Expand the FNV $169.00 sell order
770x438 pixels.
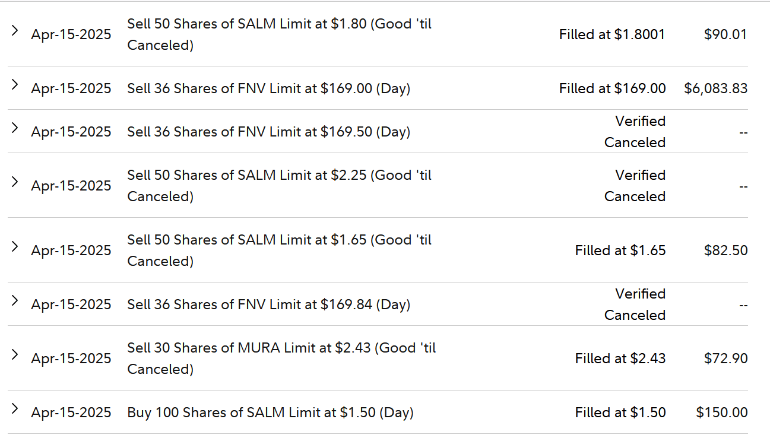tap(15, 84)
